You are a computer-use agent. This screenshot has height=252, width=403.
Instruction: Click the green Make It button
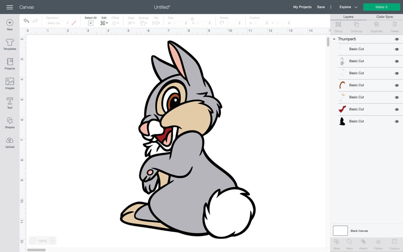[381, 6]
